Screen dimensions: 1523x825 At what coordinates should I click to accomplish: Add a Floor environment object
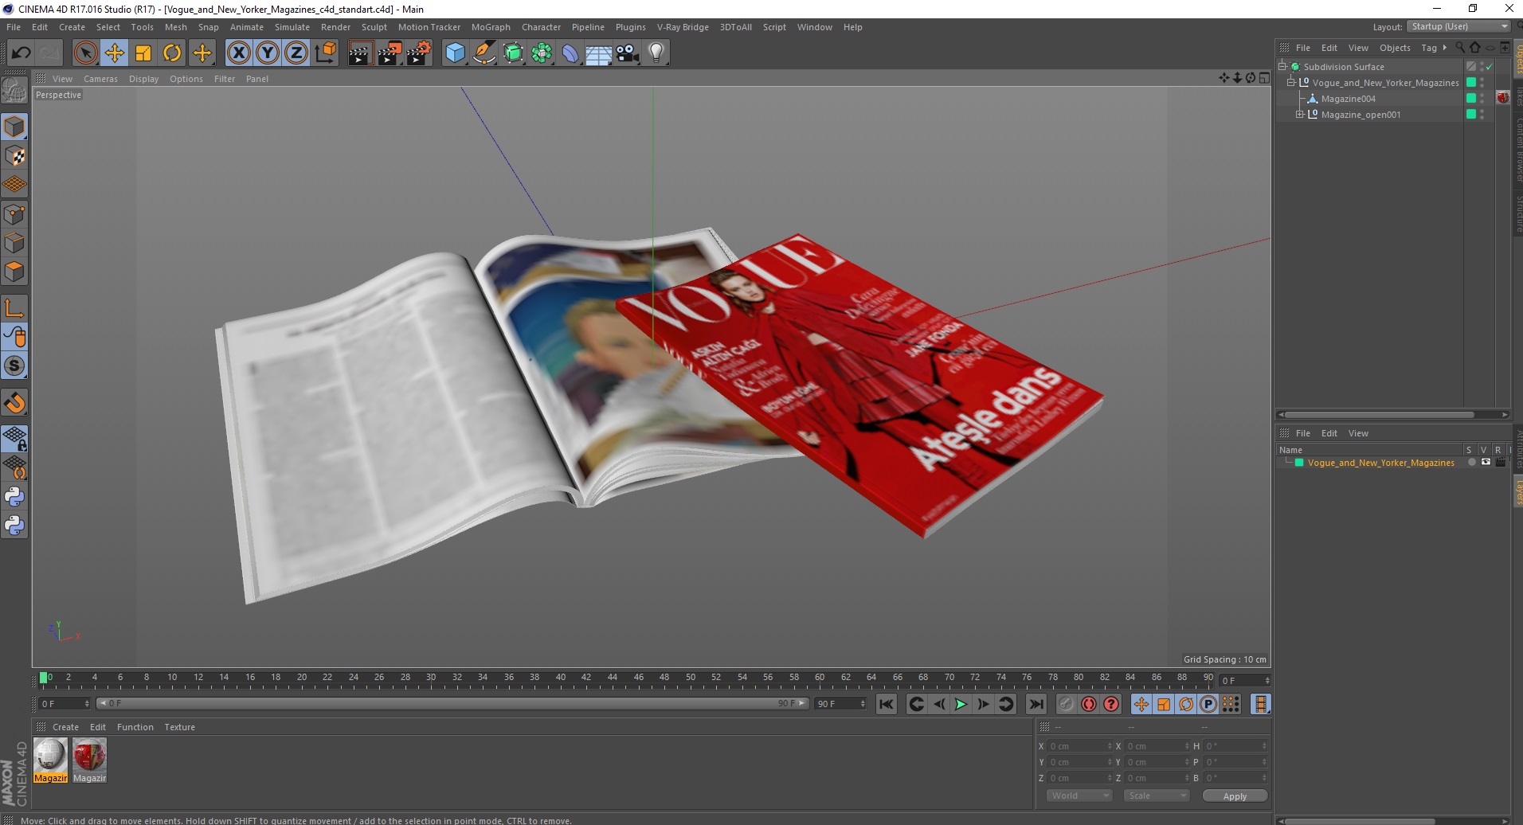pyautogui.click(x=599, y=53)
